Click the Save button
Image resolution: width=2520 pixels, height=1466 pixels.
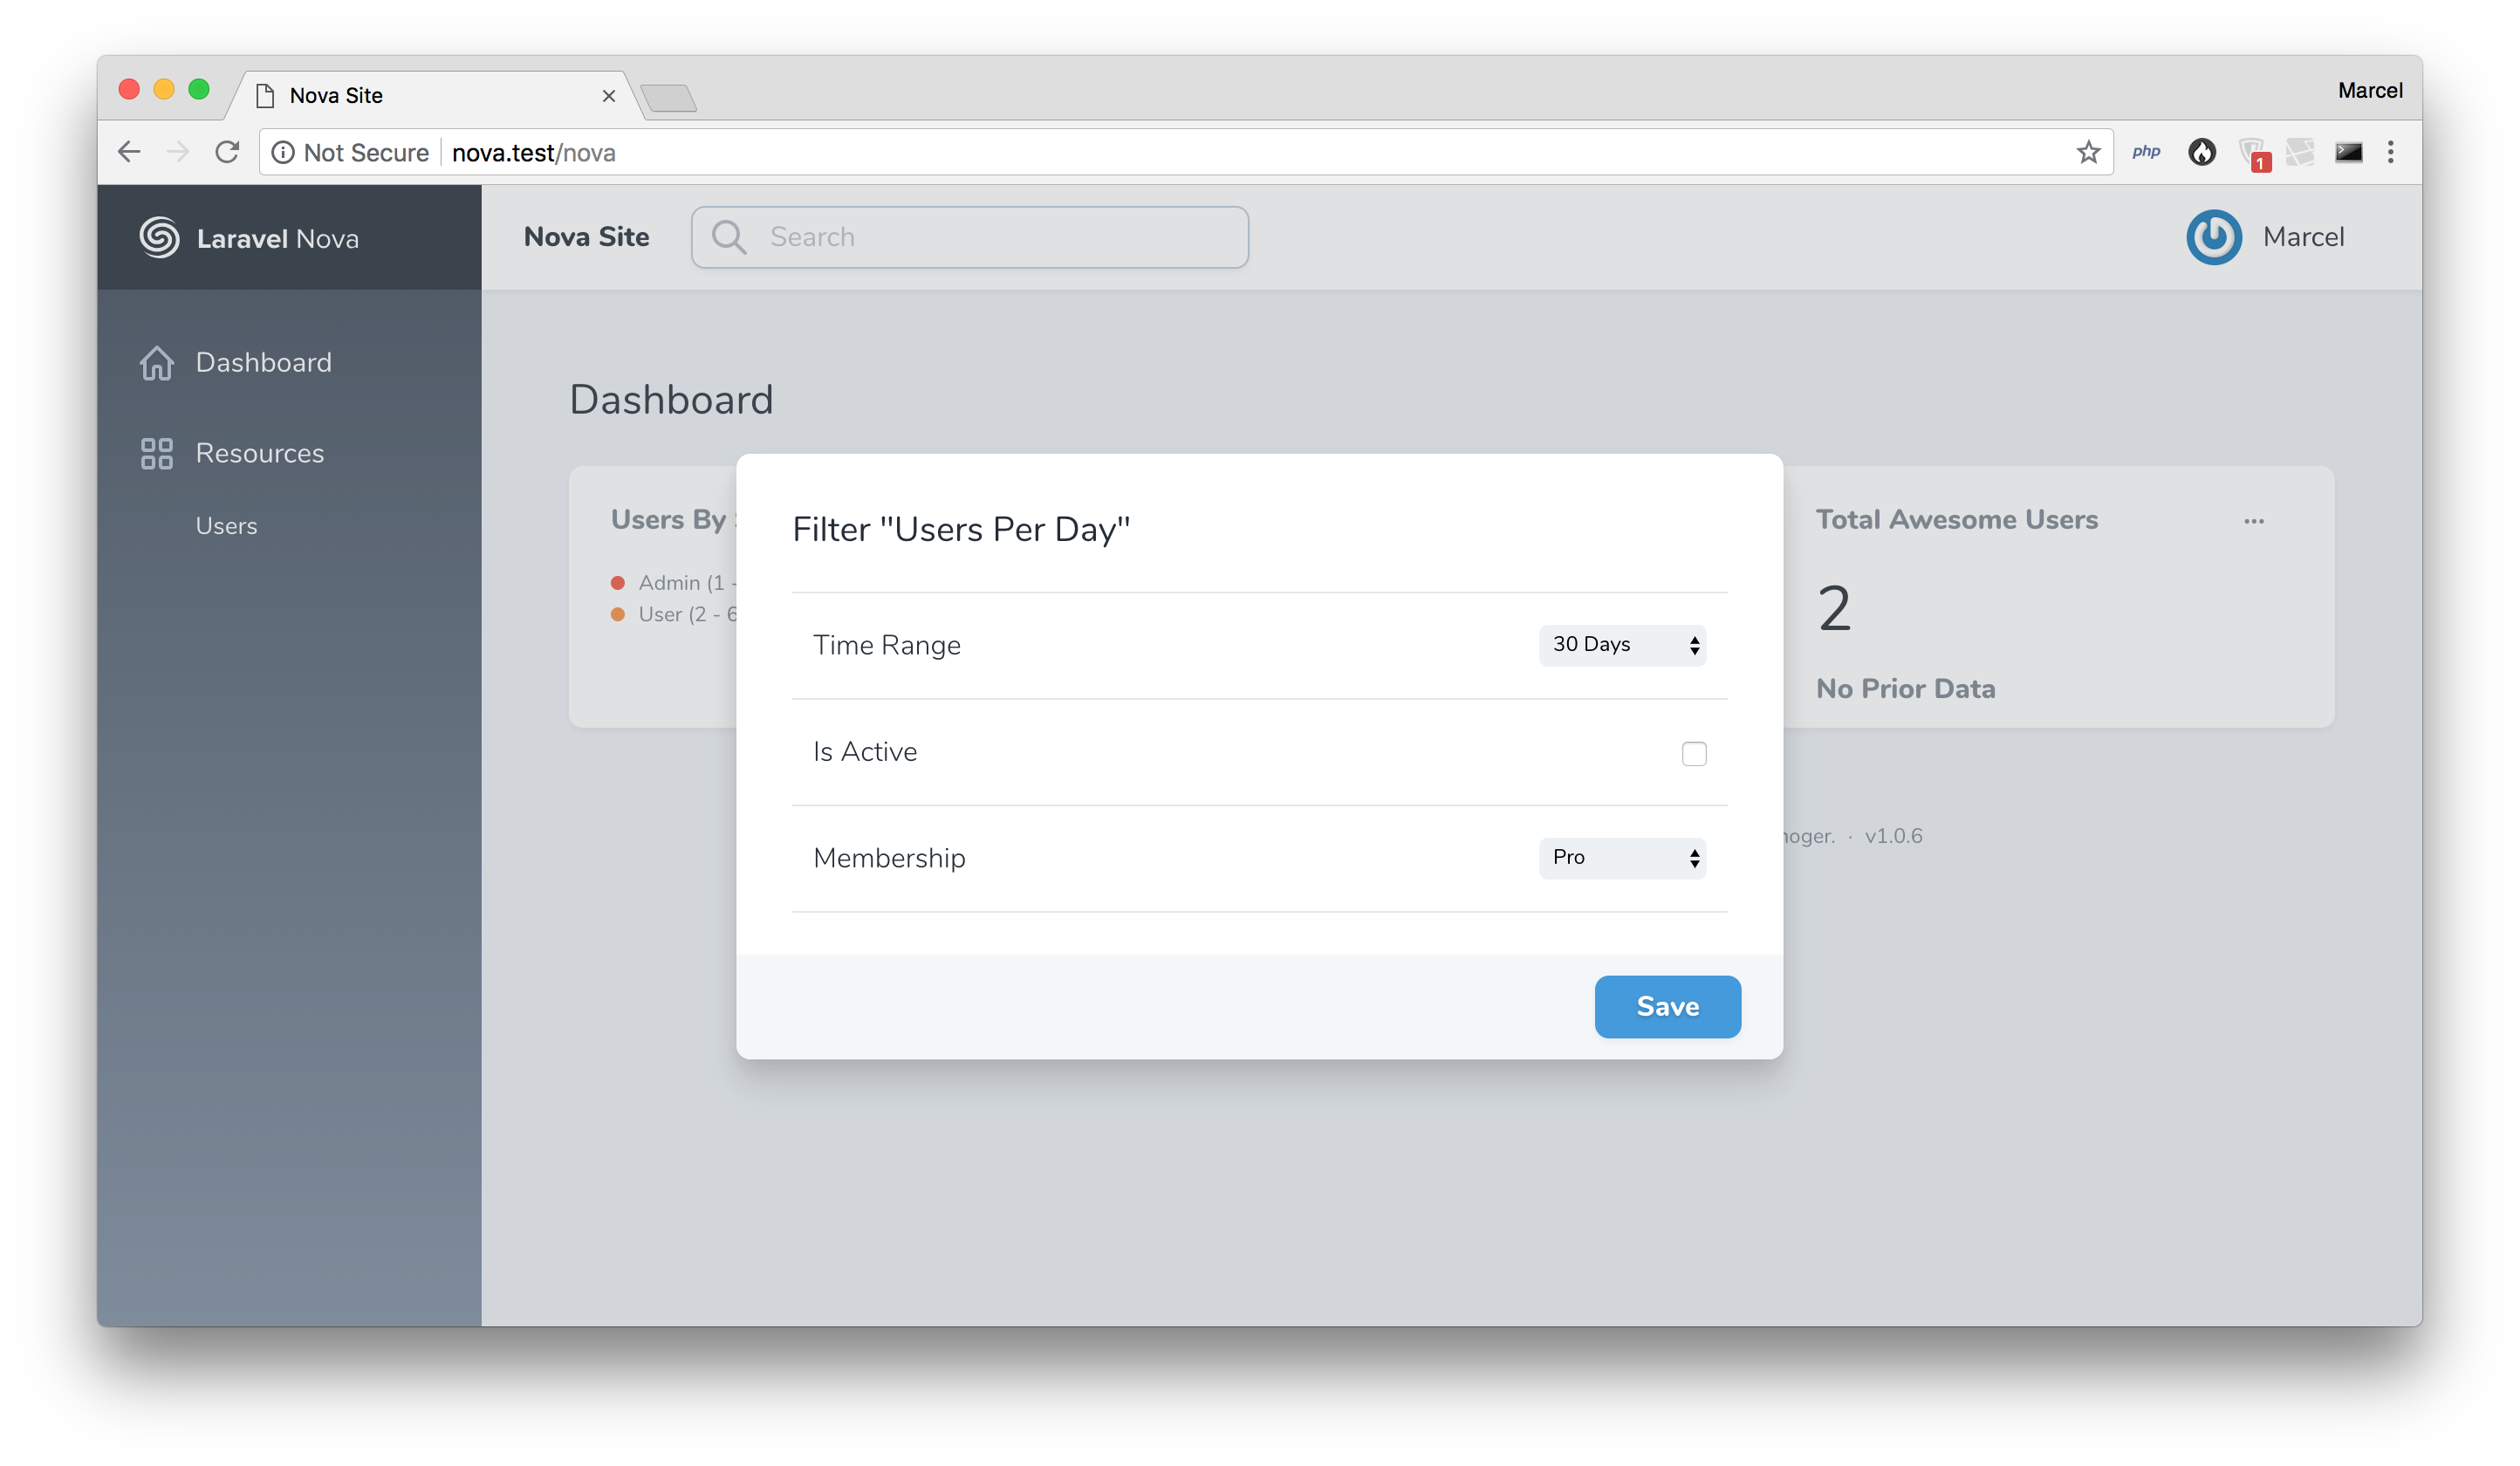(1668, 1007)
